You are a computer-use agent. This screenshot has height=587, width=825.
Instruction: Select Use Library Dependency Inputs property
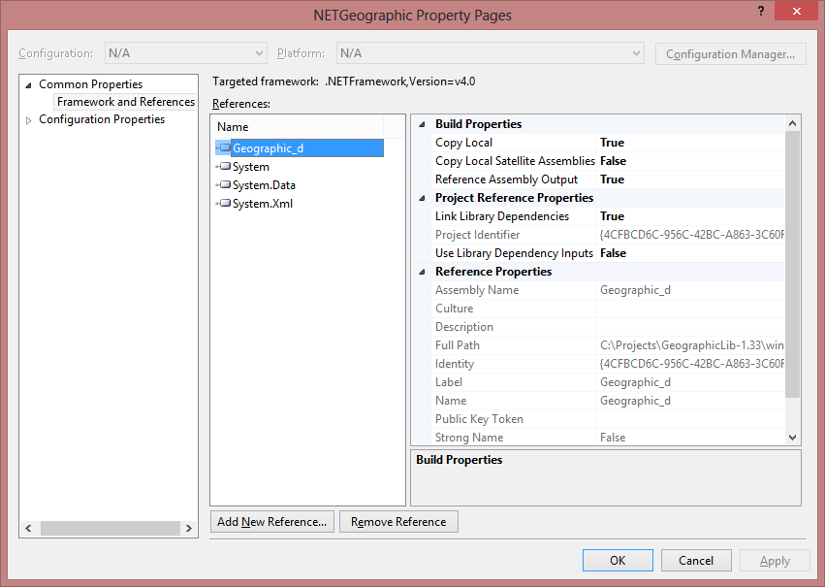(514, 253)
